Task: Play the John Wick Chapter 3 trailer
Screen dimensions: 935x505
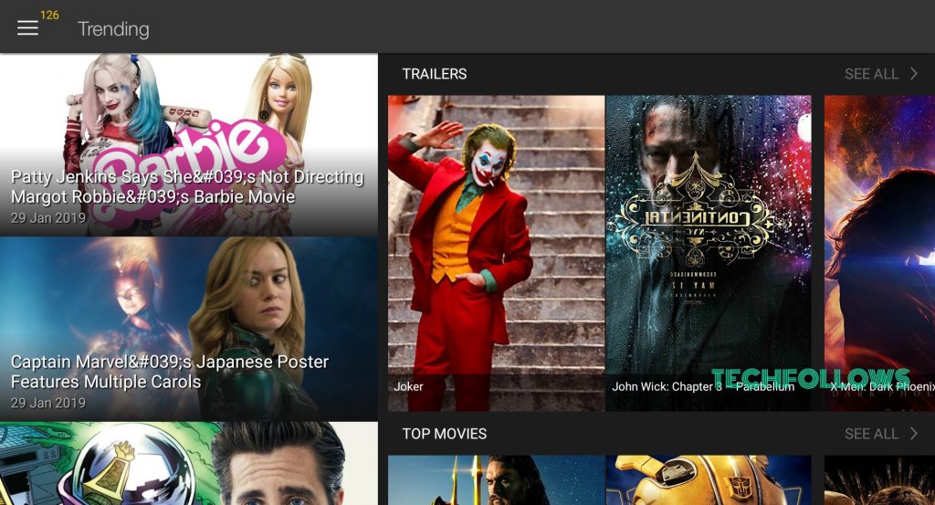Action: 709,253
